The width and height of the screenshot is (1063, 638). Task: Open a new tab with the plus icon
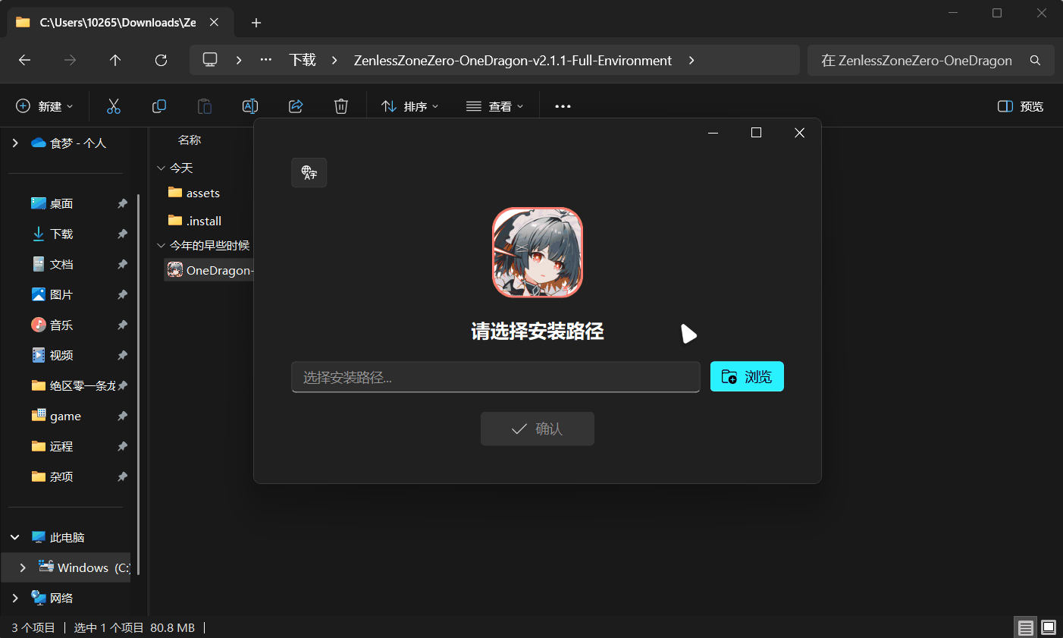click(256, 23)
